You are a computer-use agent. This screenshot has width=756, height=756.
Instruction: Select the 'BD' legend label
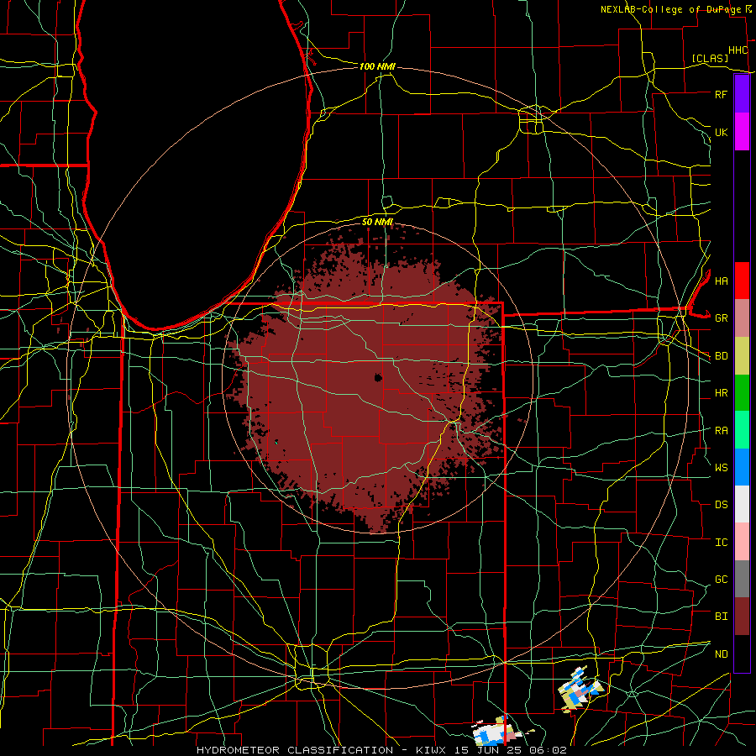[721, 356]
